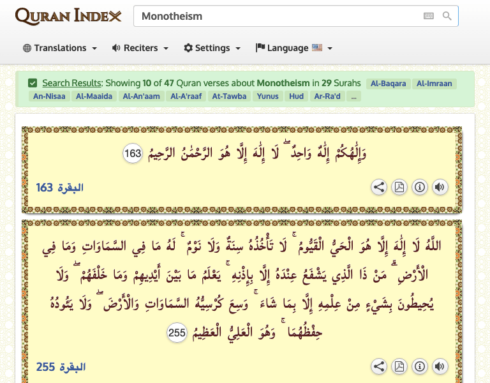Export verse 255 as PDF

(x=399, y=366)
